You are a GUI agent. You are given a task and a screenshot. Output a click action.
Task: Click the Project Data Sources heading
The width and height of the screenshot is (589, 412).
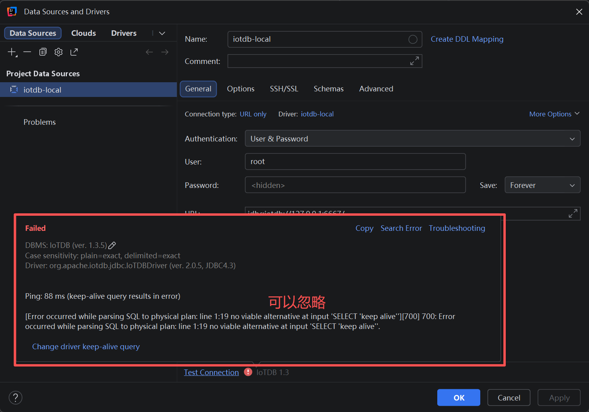tap(43, 74)
